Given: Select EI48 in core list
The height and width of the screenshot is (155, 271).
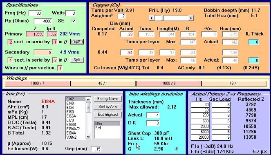Looking at the screenshot, I should point(76,103).
